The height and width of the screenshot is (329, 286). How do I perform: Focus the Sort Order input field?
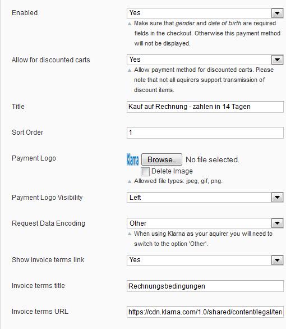205,132
